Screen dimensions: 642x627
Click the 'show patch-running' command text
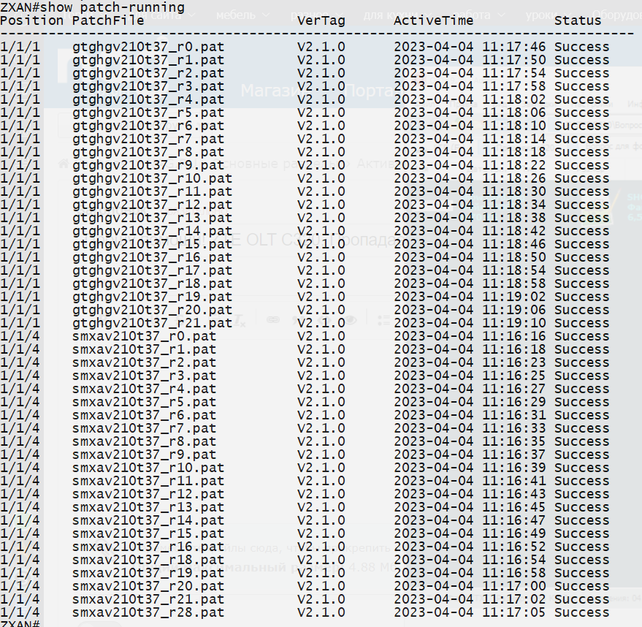[112, 7]
